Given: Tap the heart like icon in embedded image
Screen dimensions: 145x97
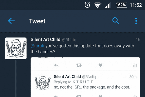Looking at the screenshot, I should click(100, 65).
